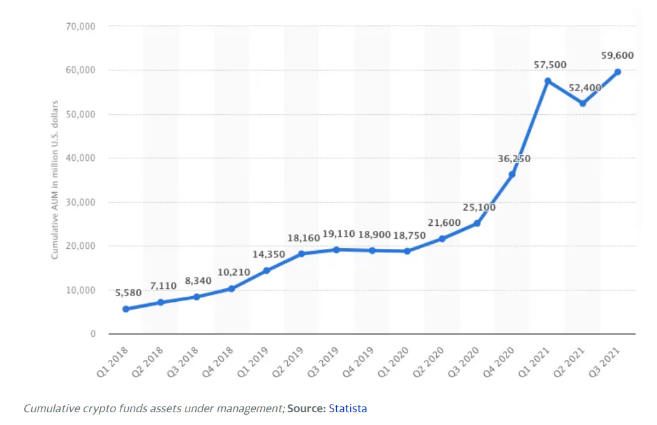This screenshot has height=425, width=657.
Task: Click the Cumulative AUM y-axis title
Action: (x=55, y=179)
